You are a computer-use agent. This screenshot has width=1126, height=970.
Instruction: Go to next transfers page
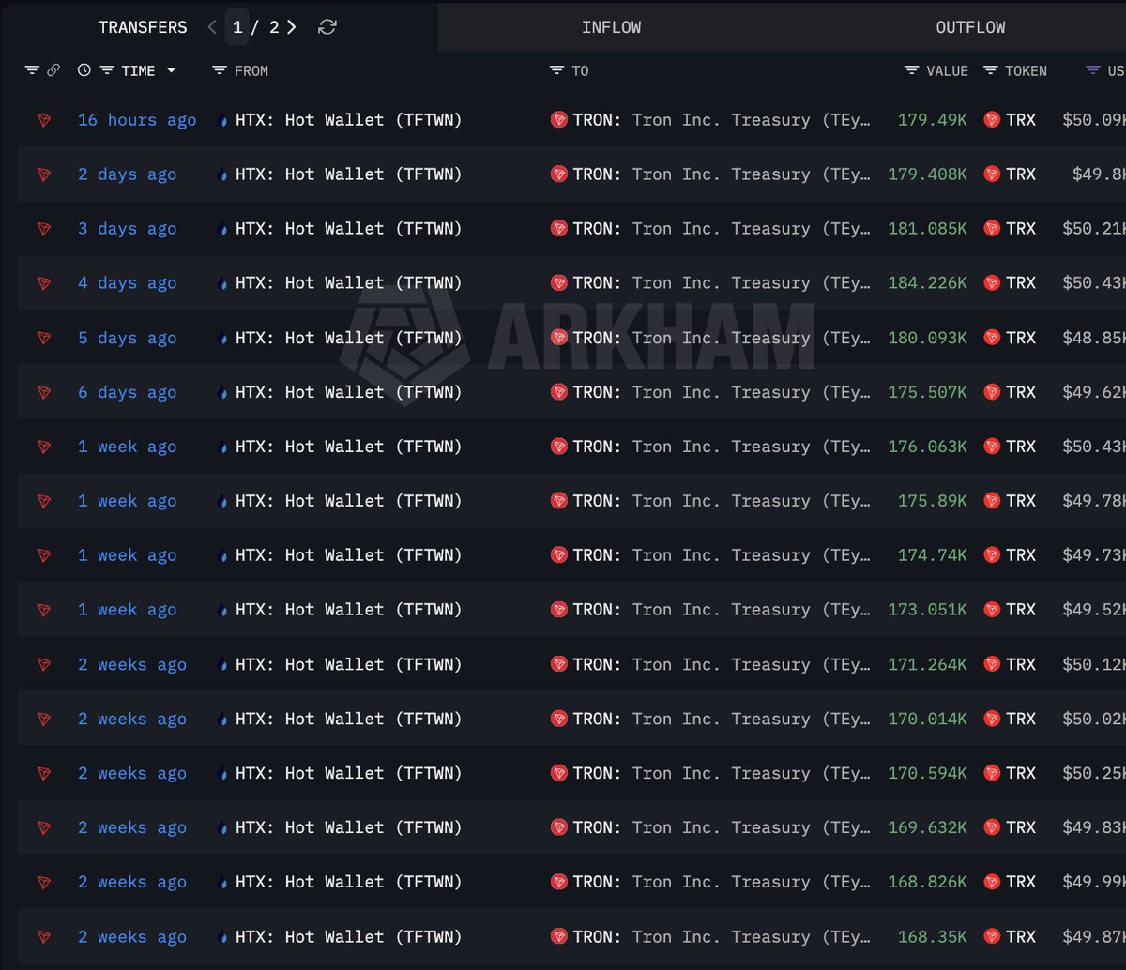tap(292, 27)
